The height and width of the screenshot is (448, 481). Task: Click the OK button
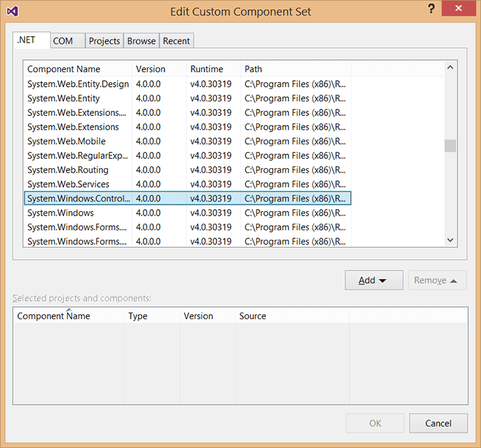tap(375, 423)
